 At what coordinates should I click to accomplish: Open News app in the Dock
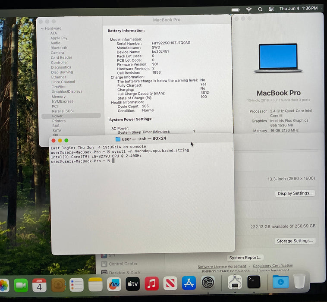(x=170, y=283)
